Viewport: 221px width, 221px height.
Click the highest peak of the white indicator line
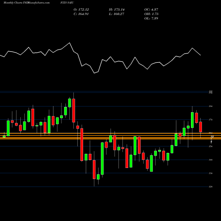69,43
